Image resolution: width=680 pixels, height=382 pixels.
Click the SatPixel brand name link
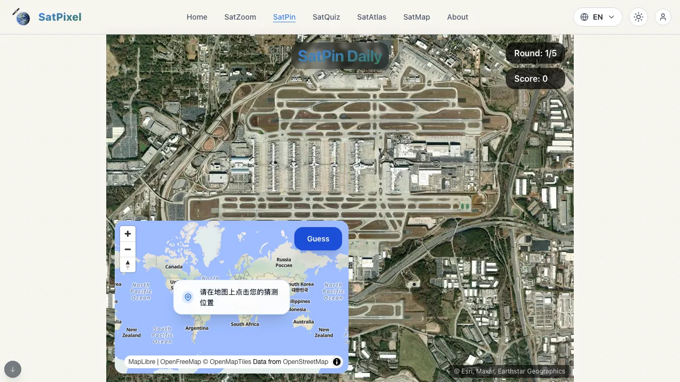point(60,17)
